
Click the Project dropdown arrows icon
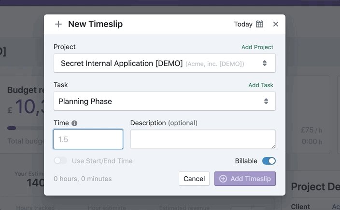coord(265,63)
